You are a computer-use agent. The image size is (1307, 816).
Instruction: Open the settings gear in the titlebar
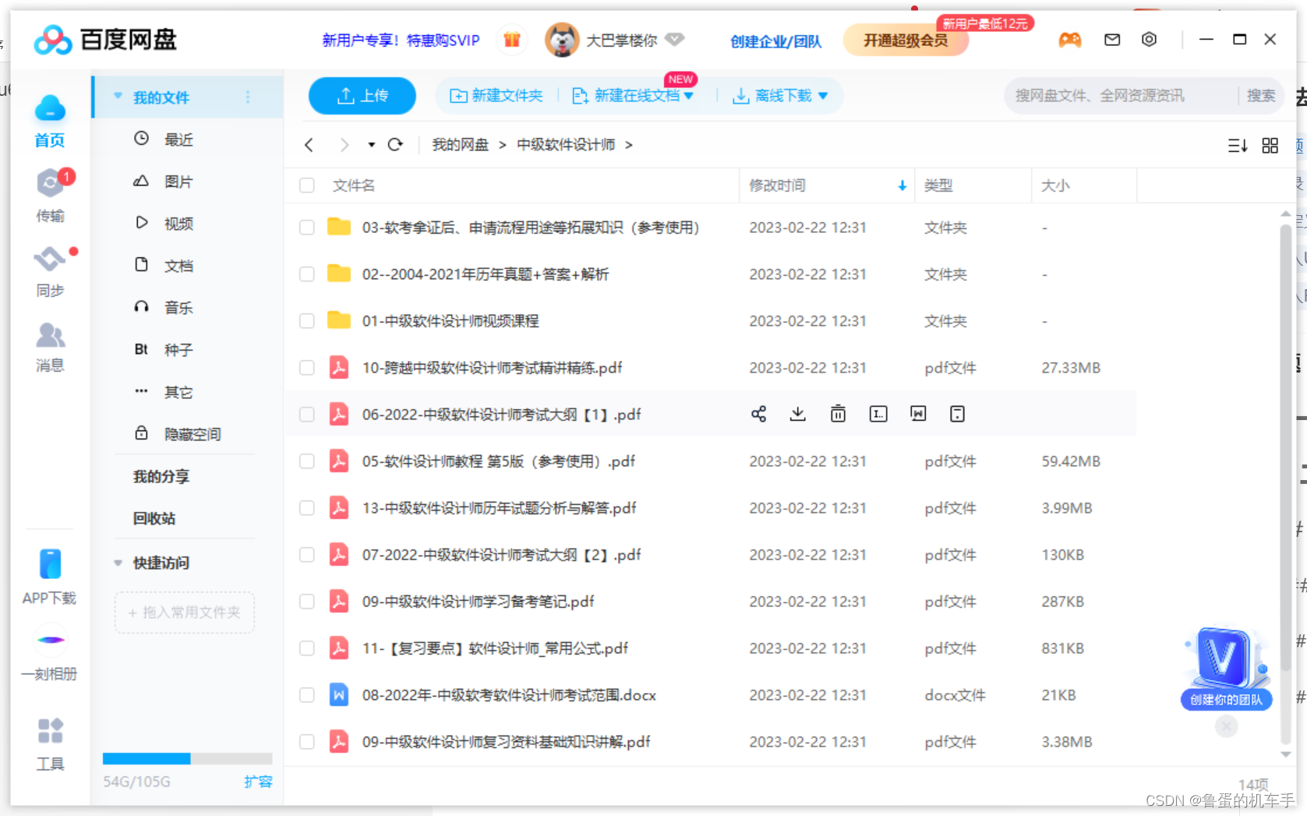coord(1149,39)
